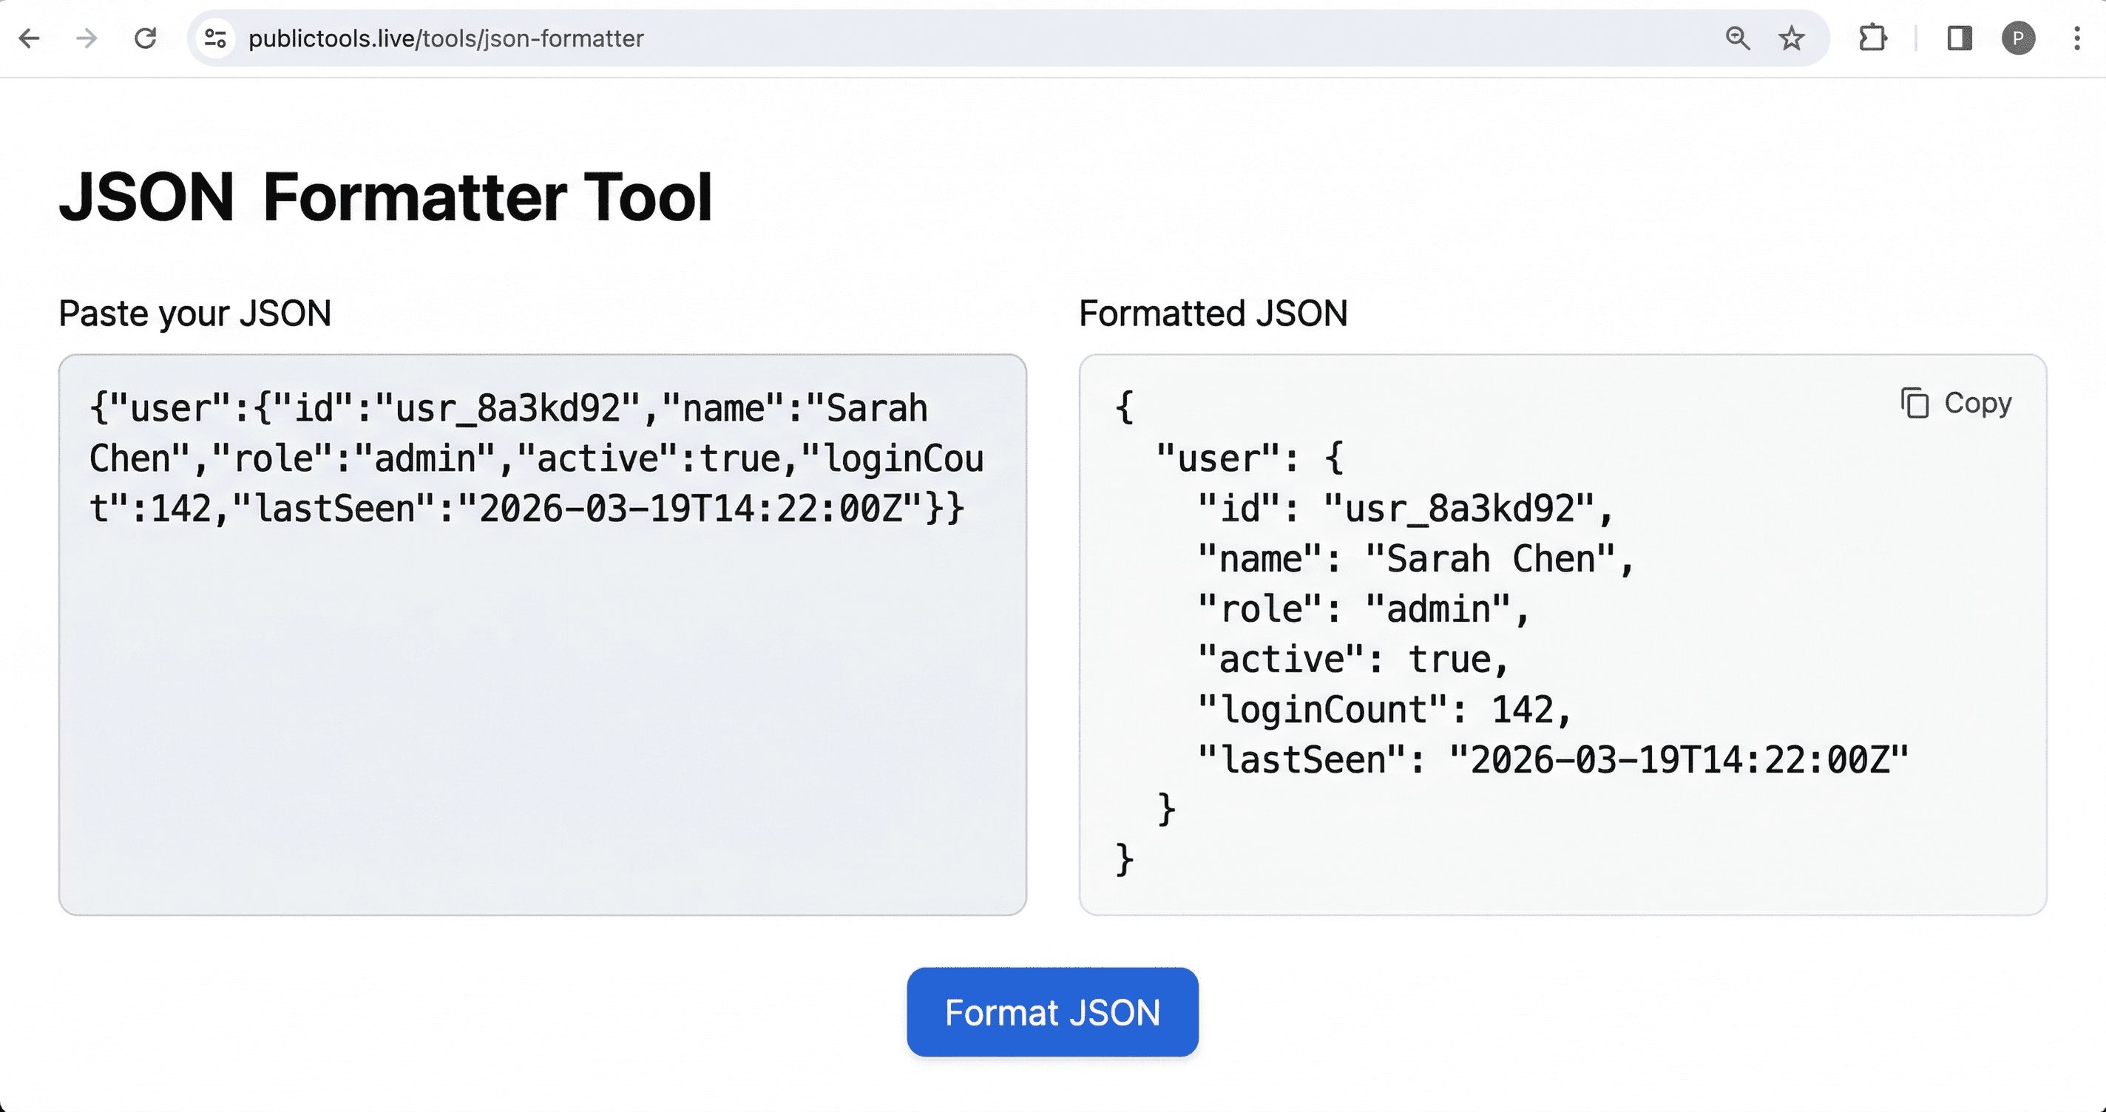Click the zoom magnifier icon in the address bar
This screenshot has width=2106, height=1112.
[x=1736, y=38]
